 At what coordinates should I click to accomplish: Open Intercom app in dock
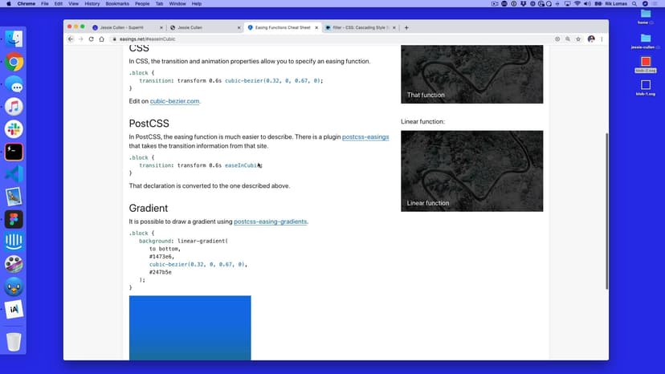pyautogui.click(x=14, y=242)
